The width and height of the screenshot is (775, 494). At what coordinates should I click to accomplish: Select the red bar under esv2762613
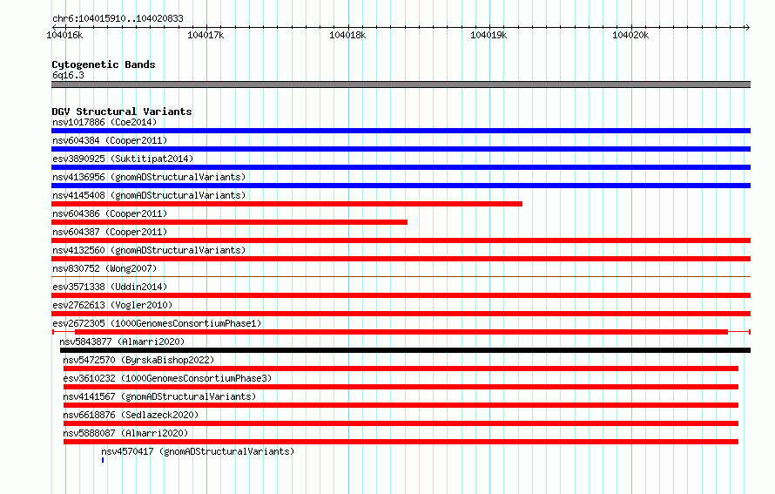pos(401,314)
